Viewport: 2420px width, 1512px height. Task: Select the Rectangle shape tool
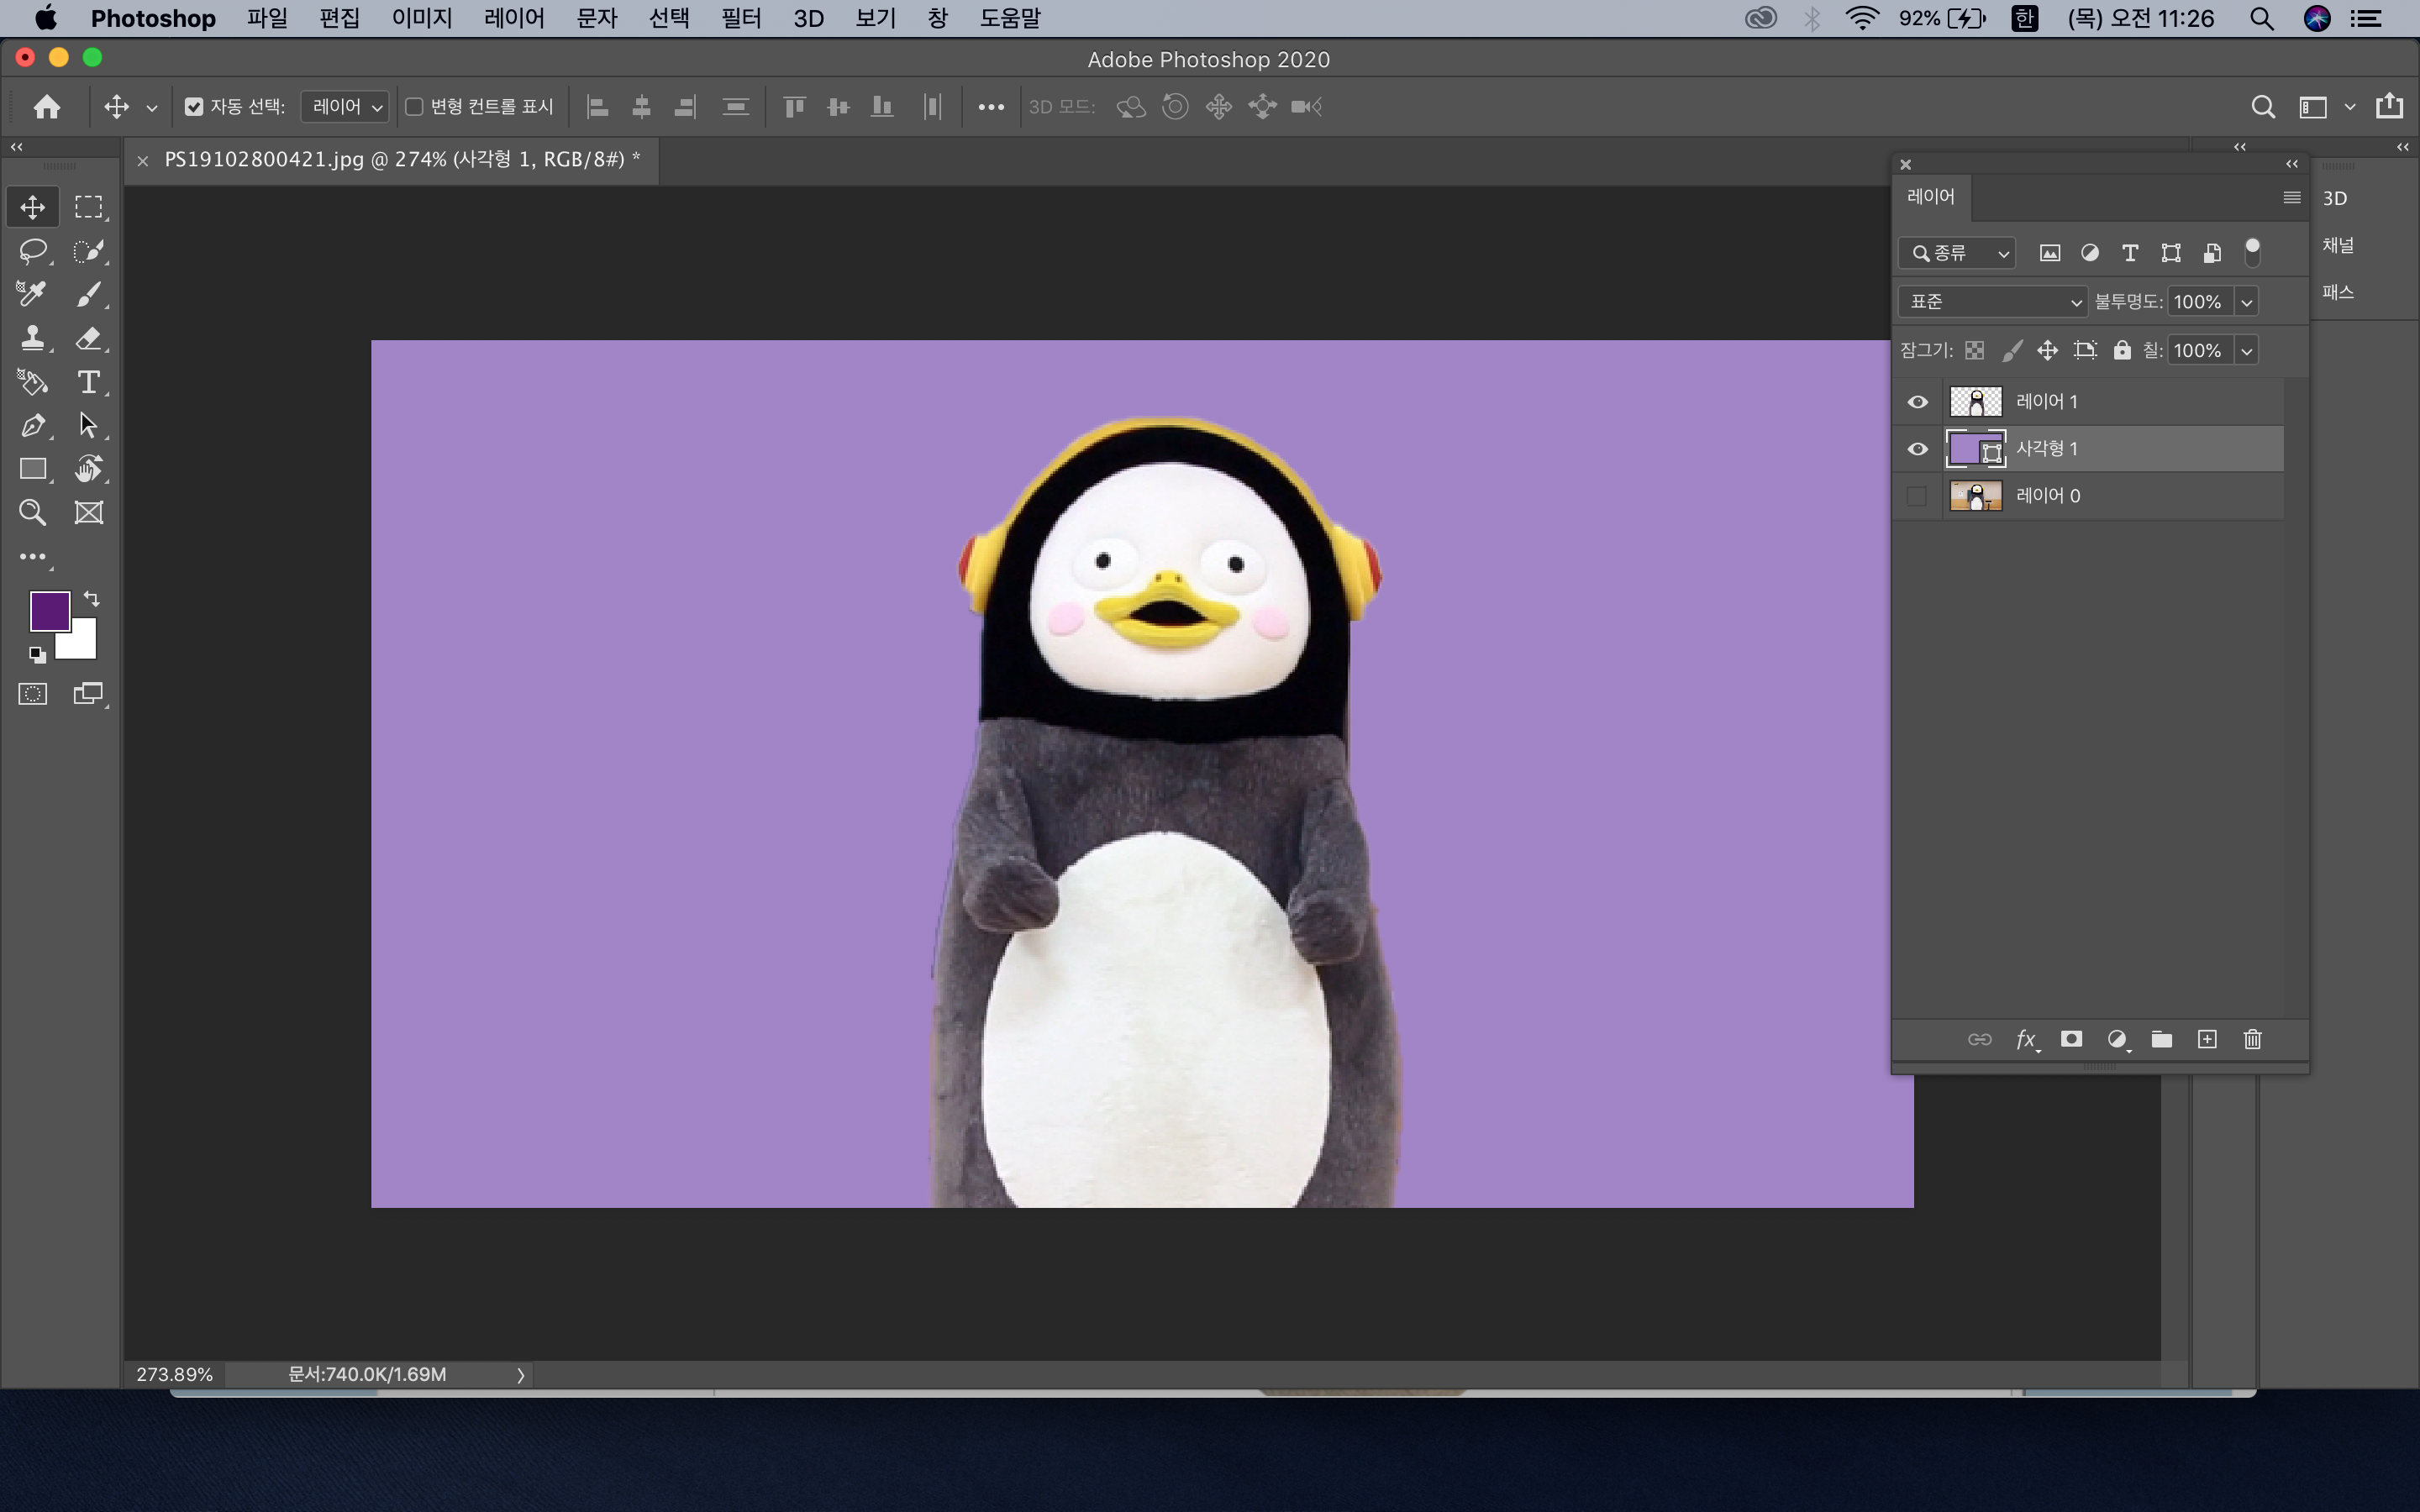click(32, 469)
